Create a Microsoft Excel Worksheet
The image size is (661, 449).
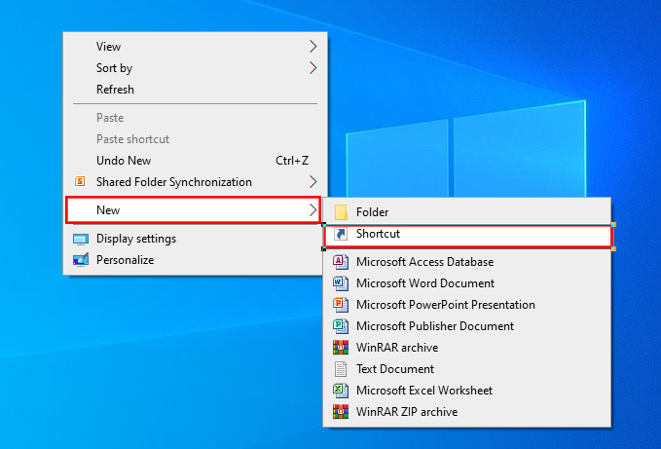click(467, 391)
